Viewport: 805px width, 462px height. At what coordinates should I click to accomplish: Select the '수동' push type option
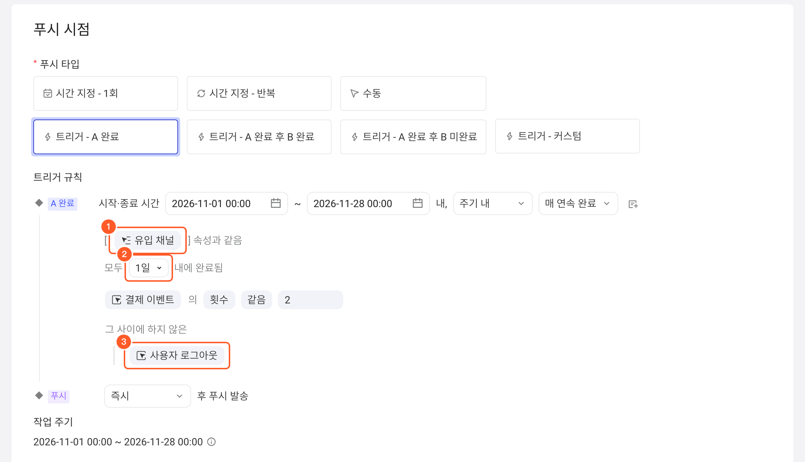pos(413,93)
